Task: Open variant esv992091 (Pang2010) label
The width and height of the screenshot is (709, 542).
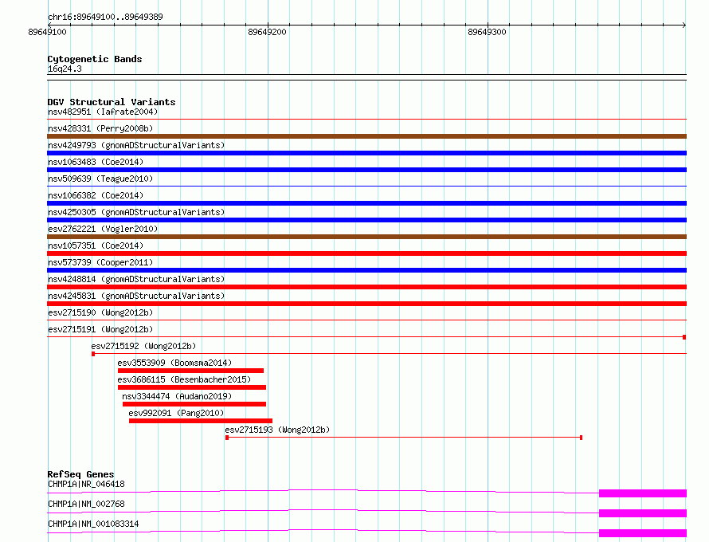Action: pyautogui.click(x=176, y=413)
